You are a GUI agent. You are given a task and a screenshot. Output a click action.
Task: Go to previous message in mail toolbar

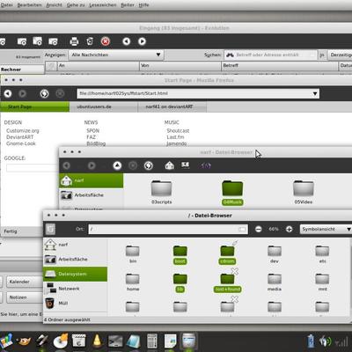click(127, 41)
